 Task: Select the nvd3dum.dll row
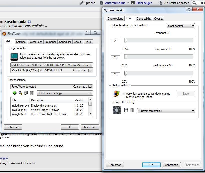pos(49,110)
